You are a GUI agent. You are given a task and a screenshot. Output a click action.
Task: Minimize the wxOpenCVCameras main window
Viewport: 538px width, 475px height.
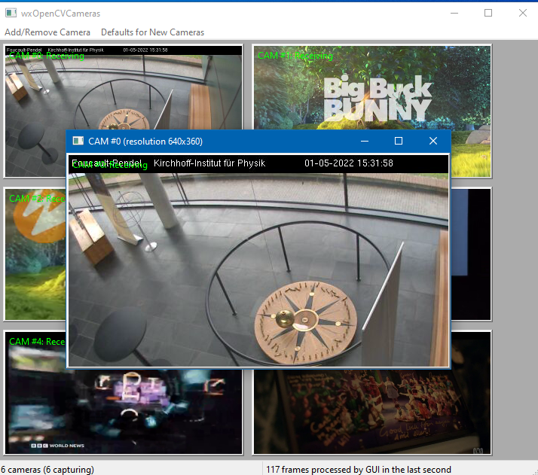454,13
